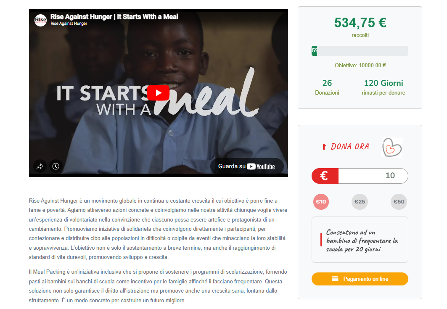Click the fundraising progress bar

coord(360,51)
